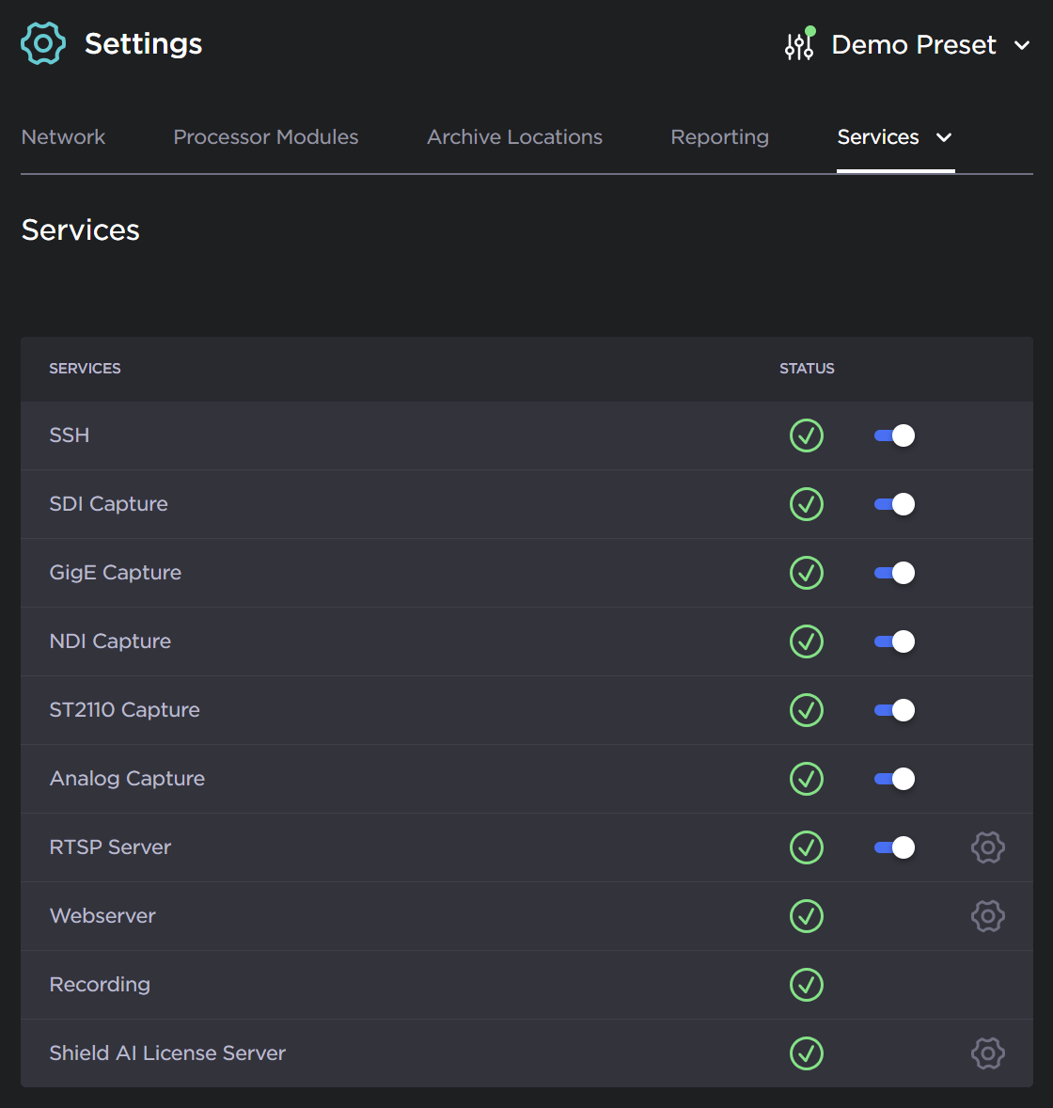Open RTSP Server configuration gear
The height and width of the screenshot is (1108, 1053).
click(x=987, y=847)
